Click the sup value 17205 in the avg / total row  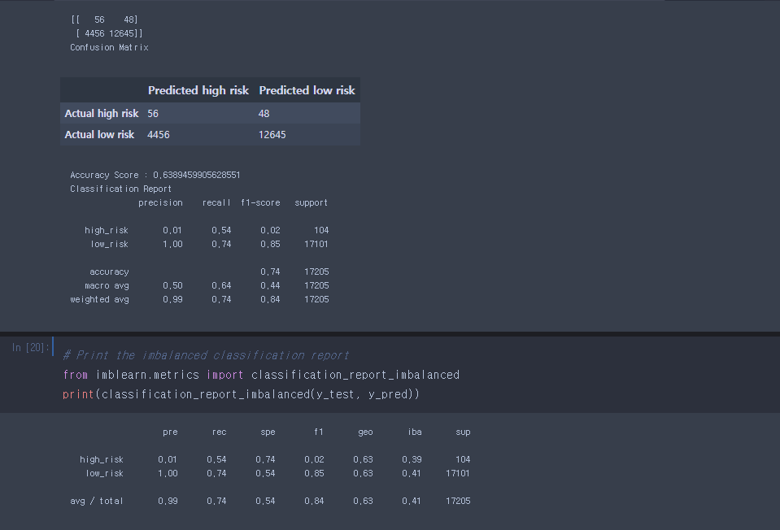(x=458, y=502)
